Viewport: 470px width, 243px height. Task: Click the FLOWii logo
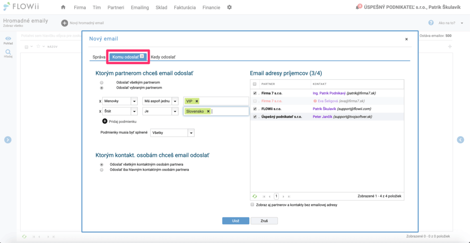point(21,6)
